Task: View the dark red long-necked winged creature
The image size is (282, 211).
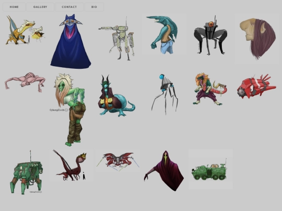Action: [72, 165]
